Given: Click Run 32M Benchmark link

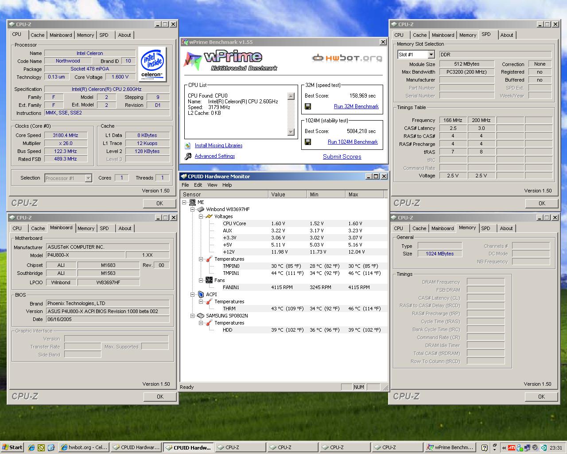Looking at the screenshot, I should pyautogui.click(x=356, y=106).
